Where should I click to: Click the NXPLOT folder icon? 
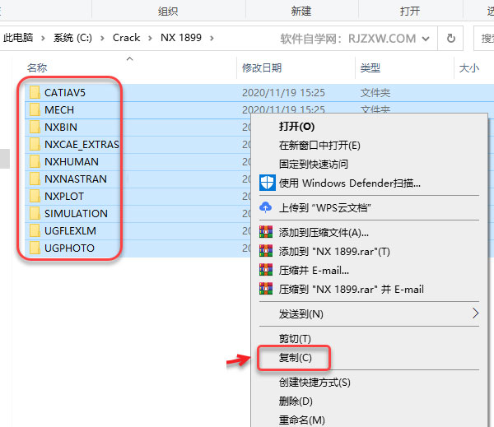(x=35, y=196)
